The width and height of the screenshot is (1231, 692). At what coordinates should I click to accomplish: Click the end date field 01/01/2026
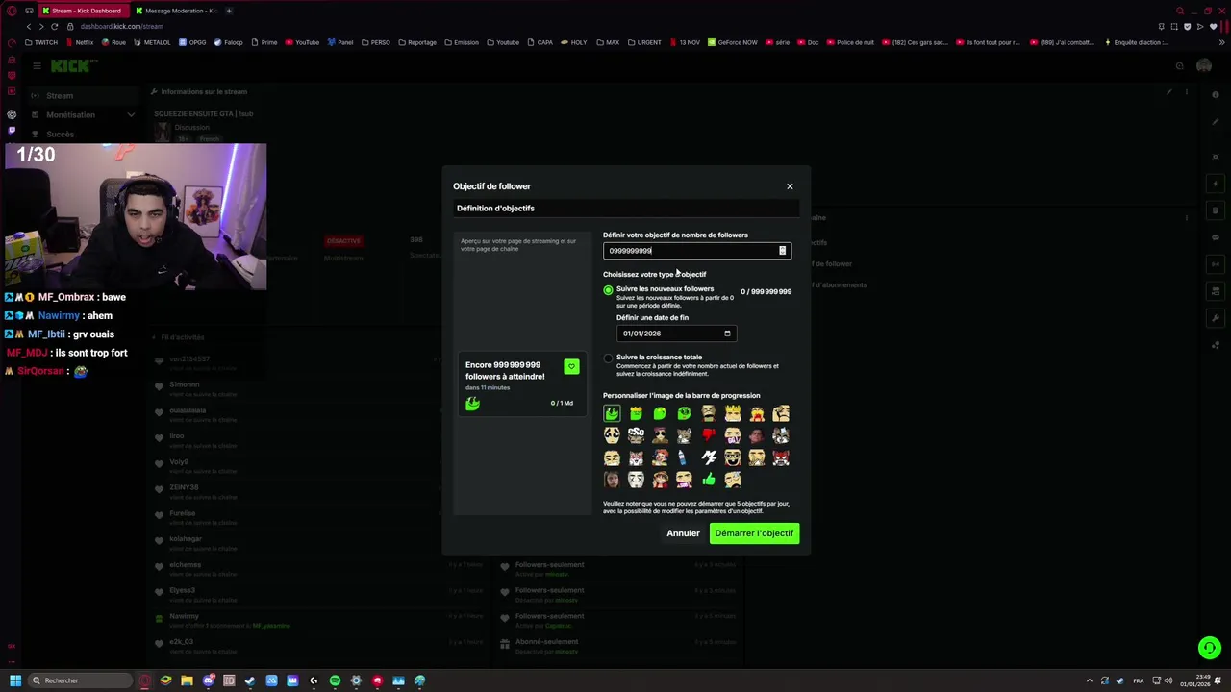point(676,334)
